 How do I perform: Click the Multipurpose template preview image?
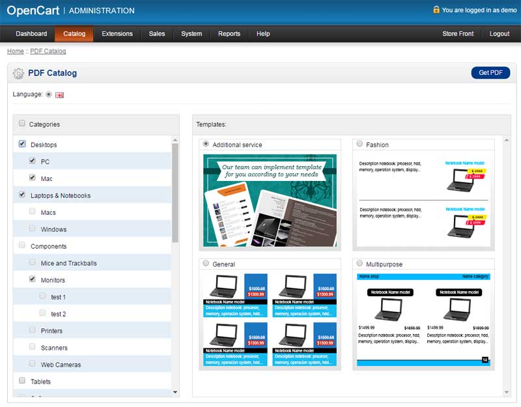tap(423, 320)
